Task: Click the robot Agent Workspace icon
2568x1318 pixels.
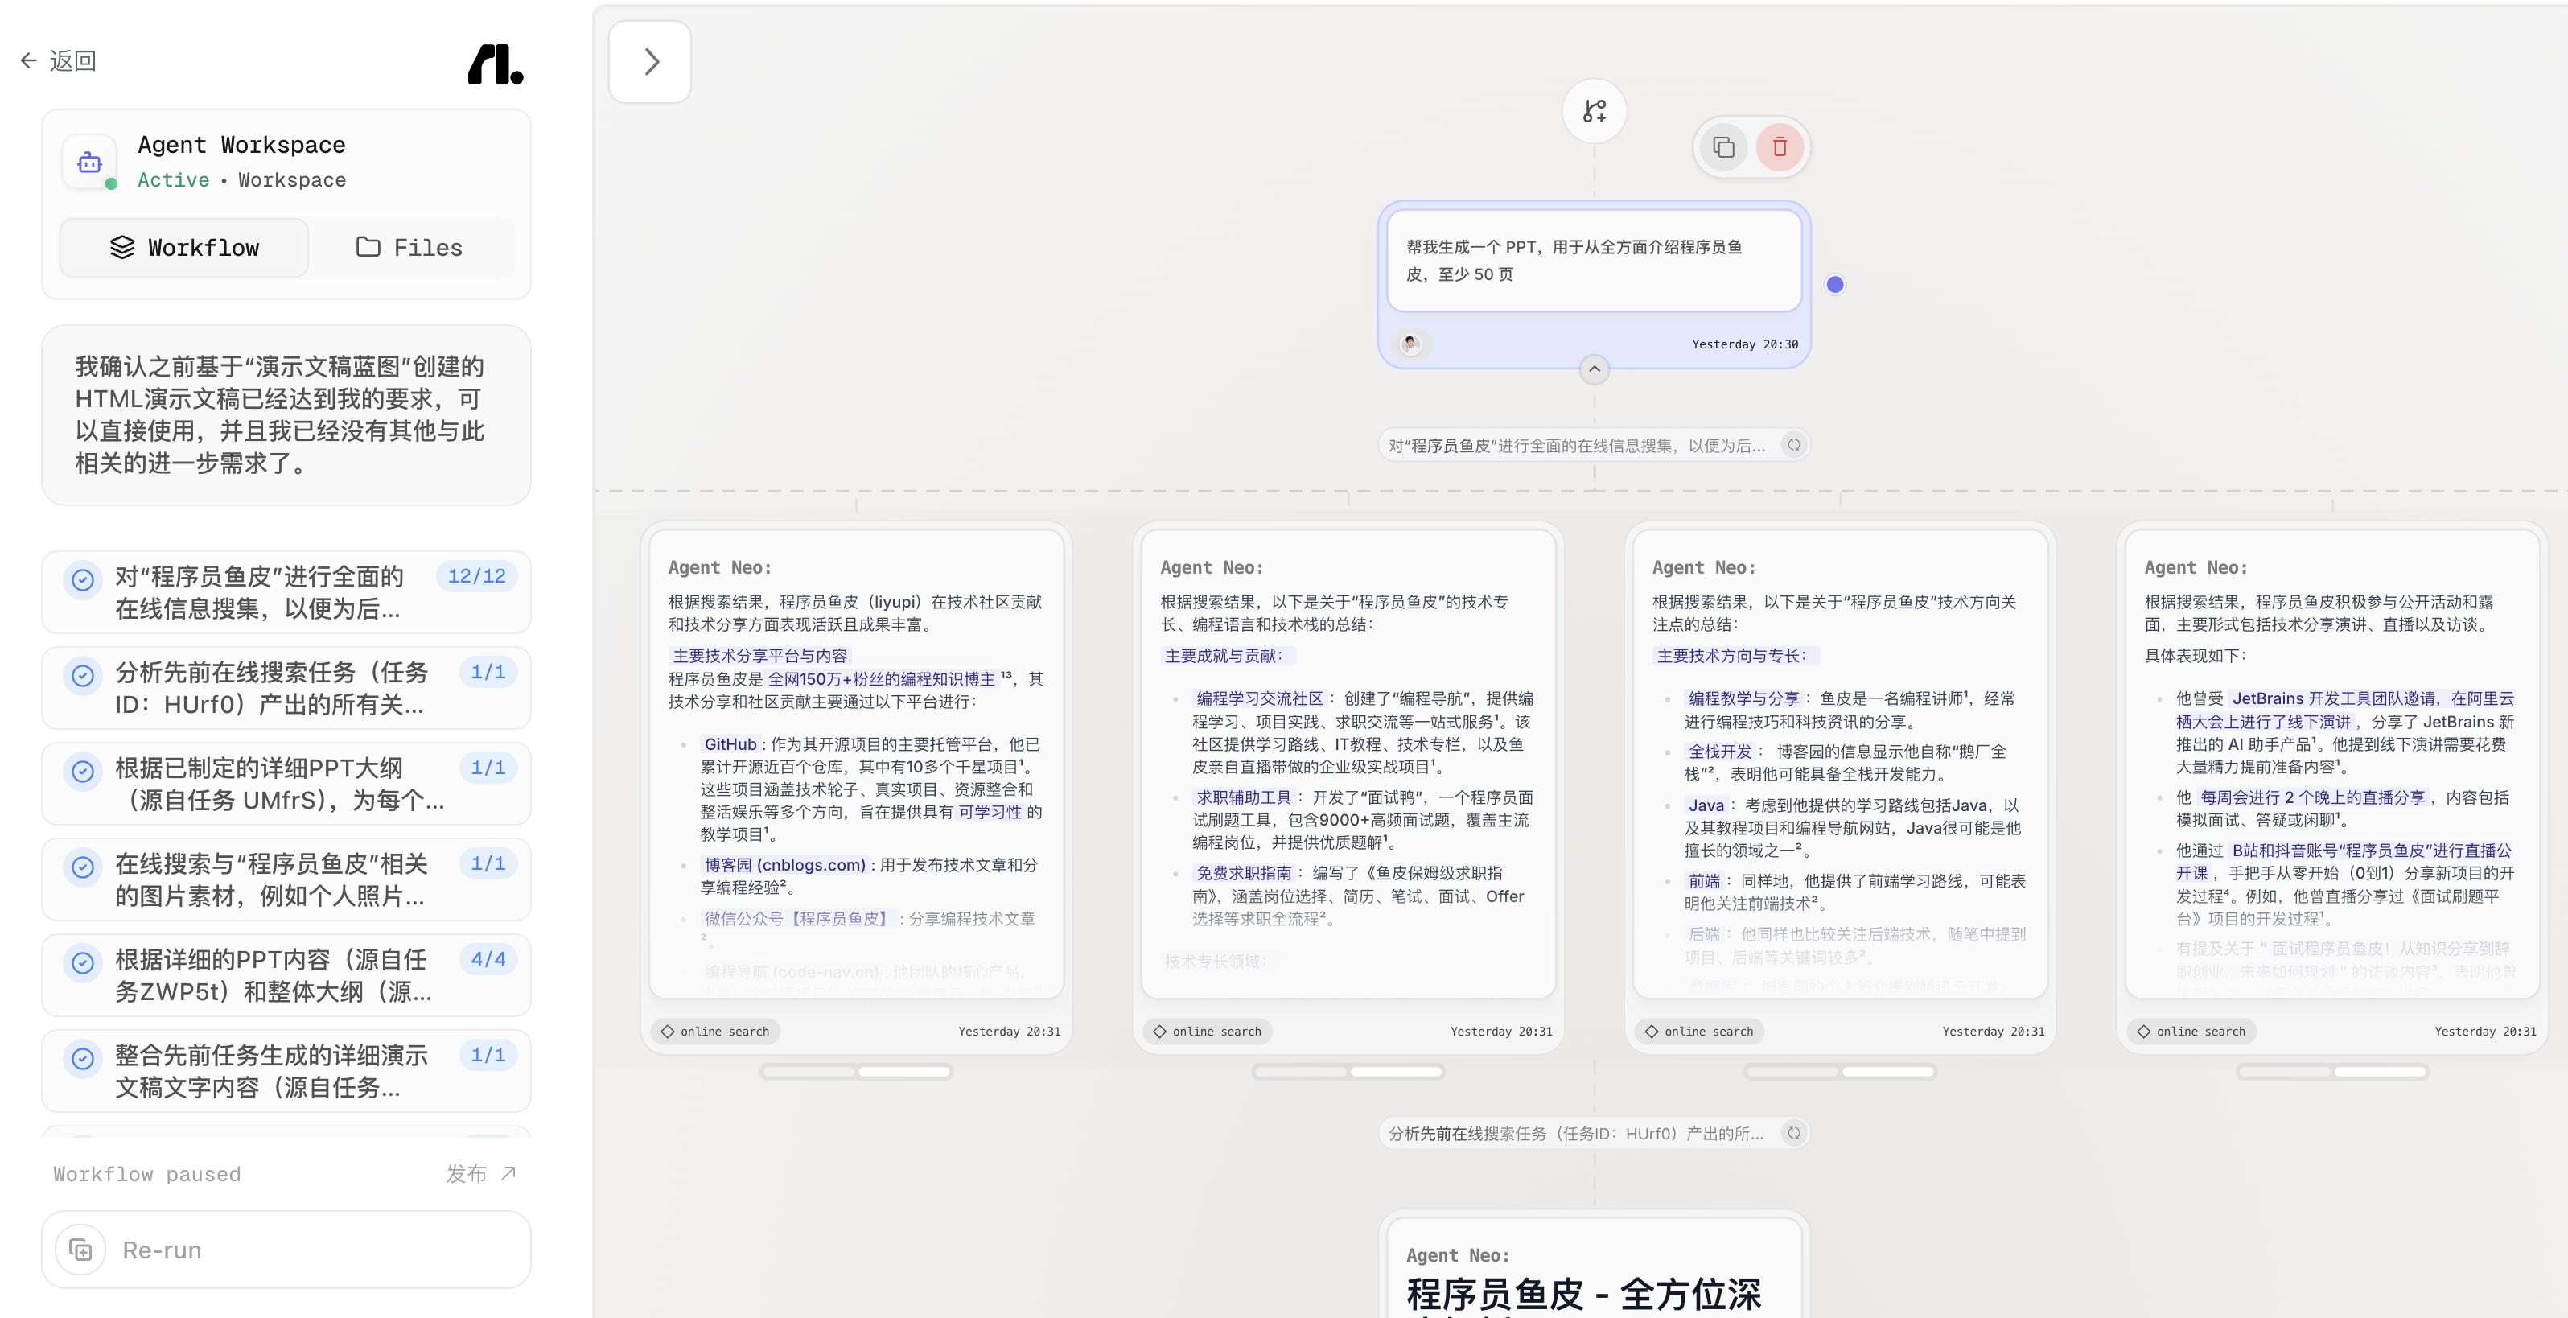Action: point(90,163)
